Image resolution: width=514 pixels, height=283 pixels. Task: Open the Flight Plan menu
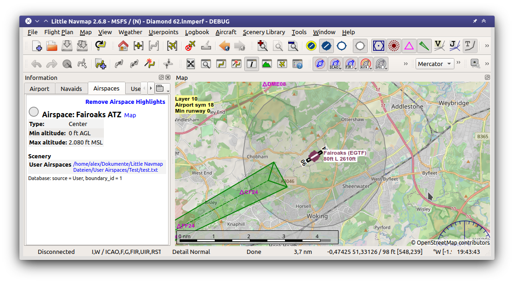coord(59,32)
